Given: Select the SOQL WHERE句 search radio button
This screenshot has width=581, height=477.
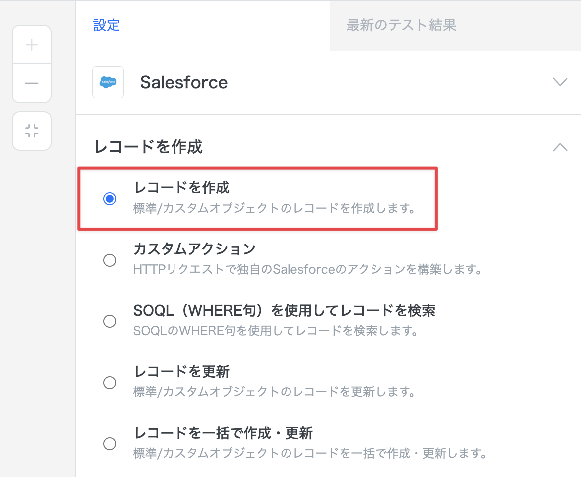Looking at the screenshot, I should click(110, 321).
